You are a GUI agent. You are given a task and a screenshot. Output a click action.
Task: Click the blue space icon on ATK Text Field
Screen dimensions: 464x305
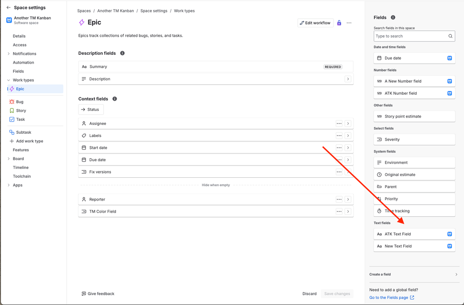450,234
